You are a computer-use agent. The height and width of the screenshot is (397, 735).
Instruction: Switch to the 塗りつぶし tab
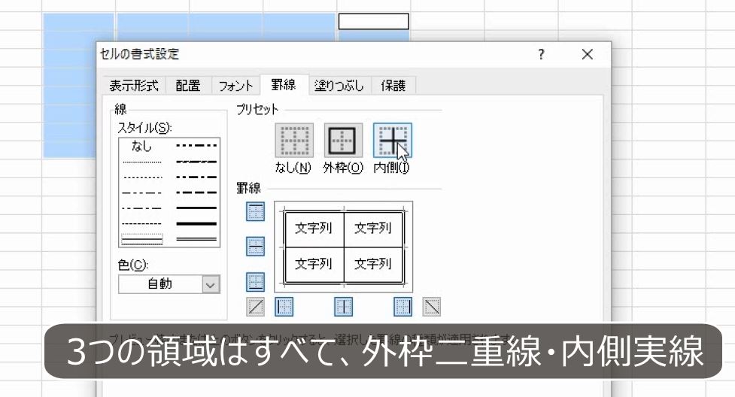click(x=339, y=85)
